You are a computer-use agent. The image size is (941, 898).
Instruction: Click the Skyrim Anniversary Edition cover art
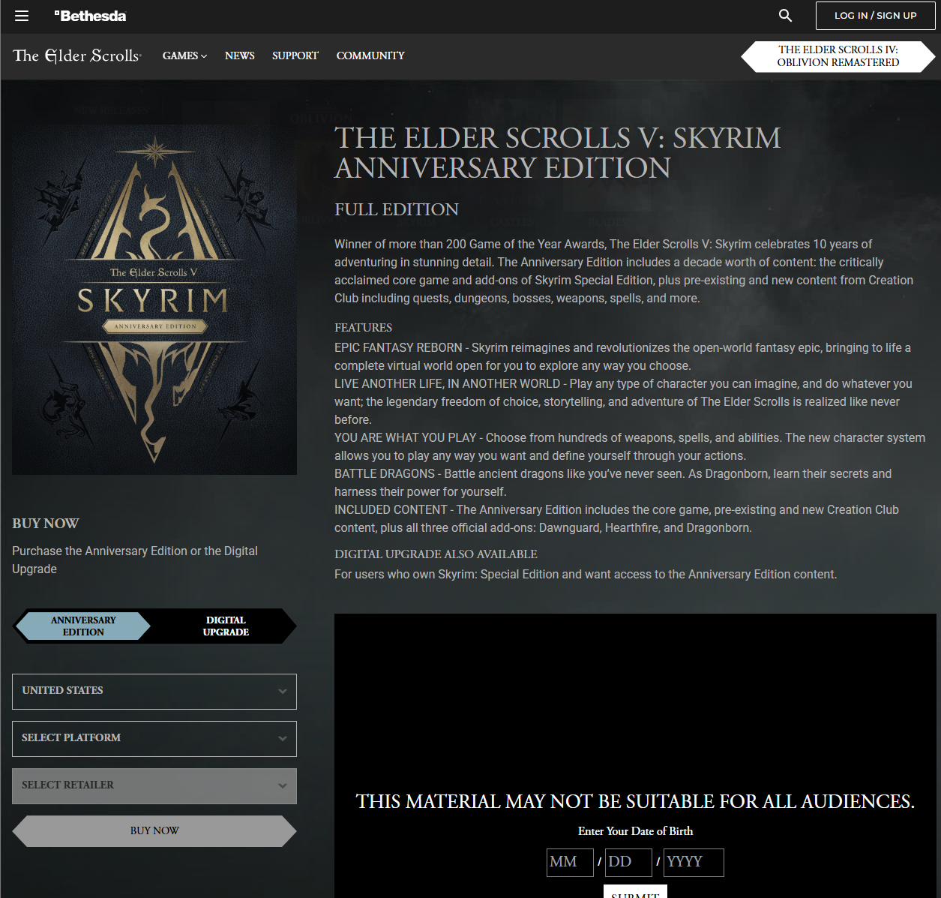154,299
